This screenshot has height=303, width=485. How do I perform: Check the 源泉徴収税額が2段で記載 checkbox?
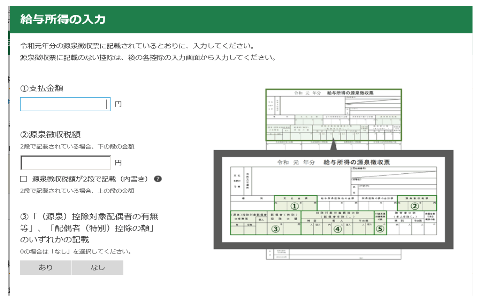(x=24, y=179)
